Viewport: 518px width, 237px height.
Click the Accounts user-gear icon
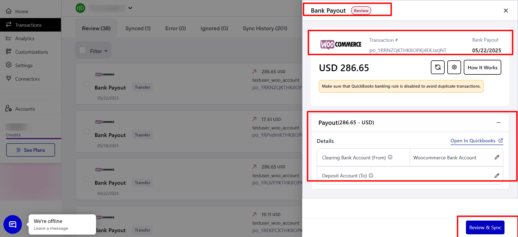(9, 108)
